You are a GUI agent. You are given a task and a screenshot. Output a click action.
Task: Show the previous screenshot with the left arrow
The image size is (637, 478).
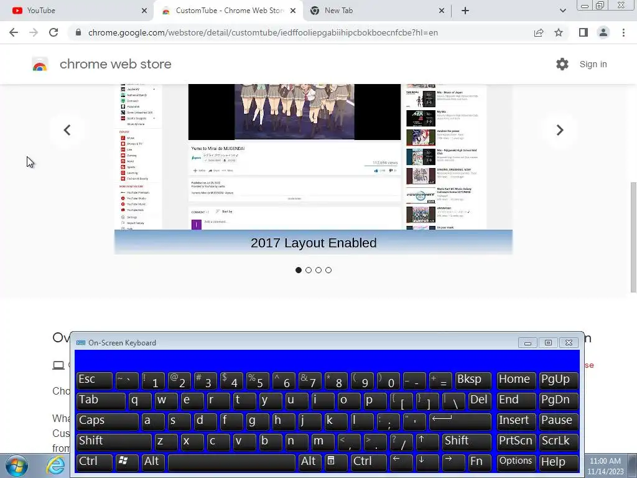point(67,130)
